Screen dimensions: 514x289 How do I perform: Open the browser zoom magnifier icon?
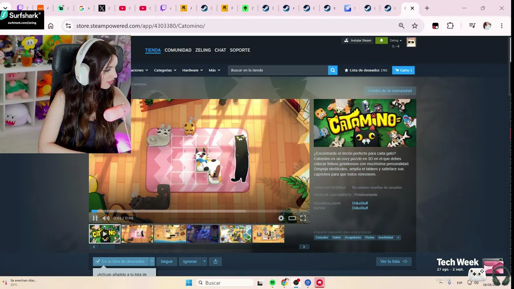tap(402, 26)
